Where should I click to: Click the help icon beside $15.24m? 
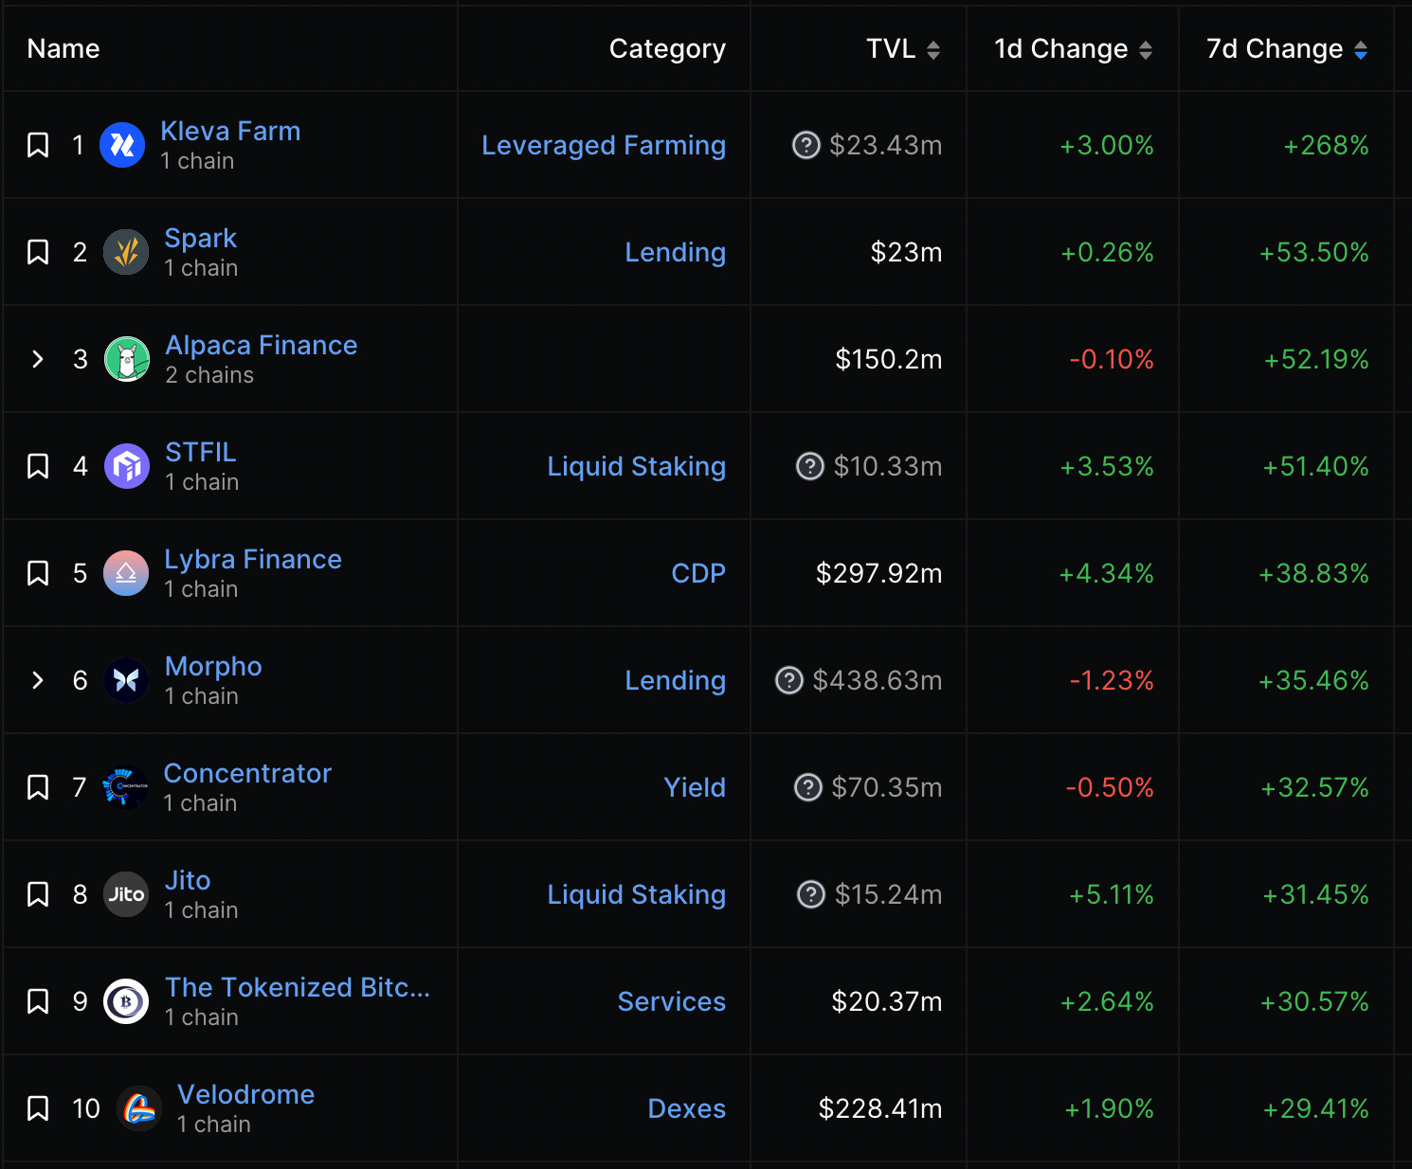811,894
